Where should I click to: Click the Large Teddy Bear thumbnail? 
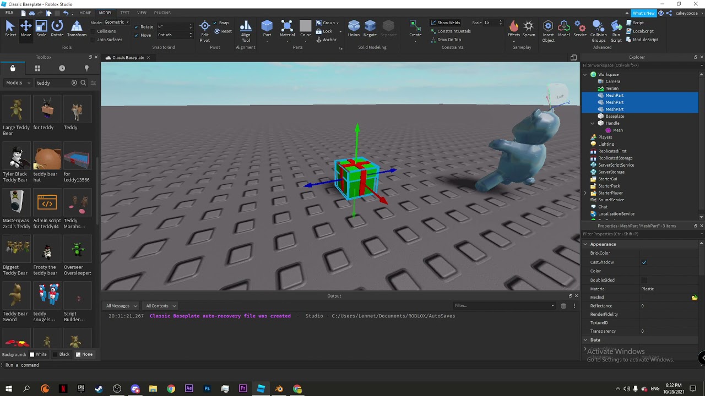(x=17, y=109)
